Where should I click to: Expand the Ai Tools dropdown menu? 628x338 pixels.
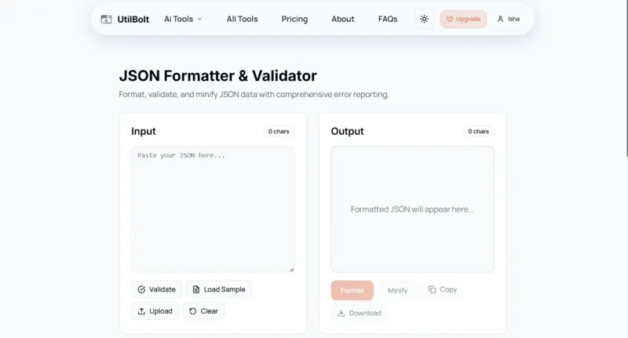pyautogui.click(x=183, y=19)
